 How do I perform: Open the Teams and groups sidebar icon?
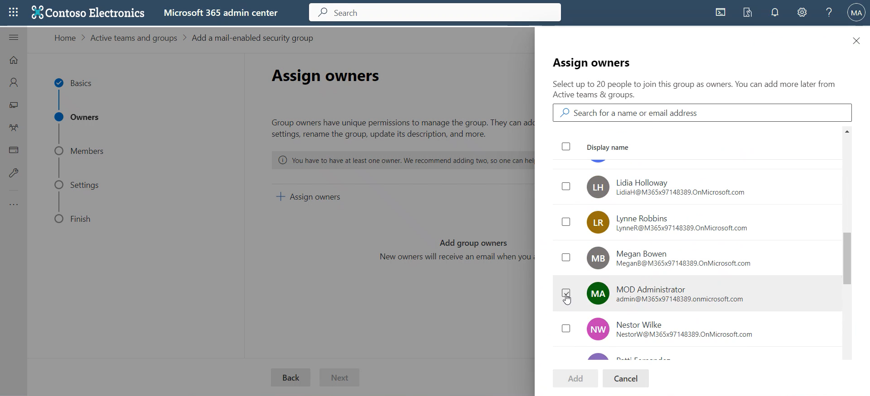coord(14,128)
